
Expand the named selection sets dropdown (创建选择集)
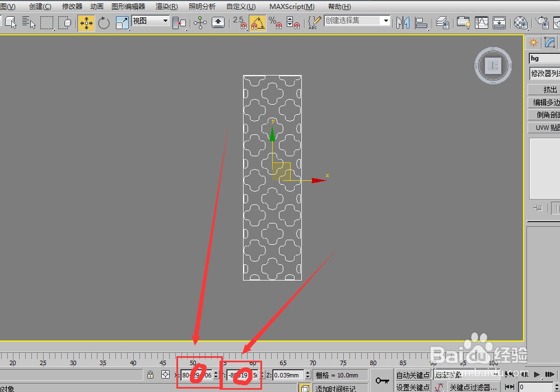[x=357, y=21]
